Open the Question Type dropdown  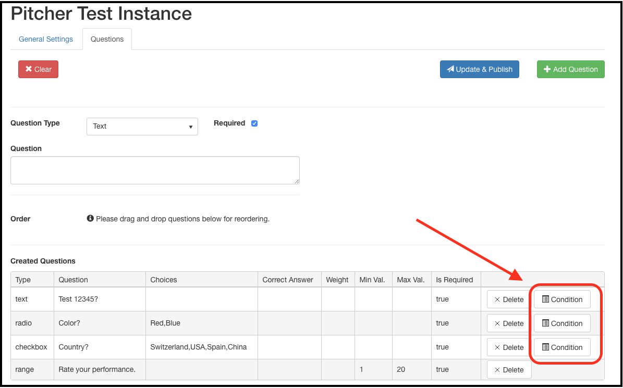coord(142,126)
